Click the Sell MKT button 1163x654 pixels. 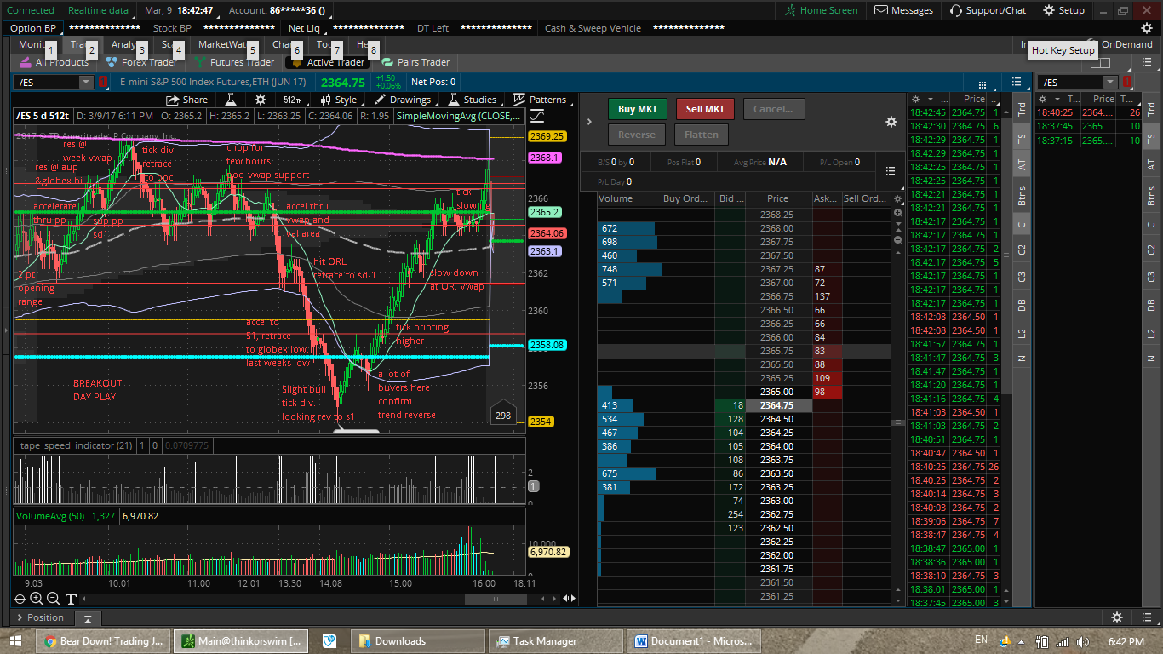pos(705,109)
